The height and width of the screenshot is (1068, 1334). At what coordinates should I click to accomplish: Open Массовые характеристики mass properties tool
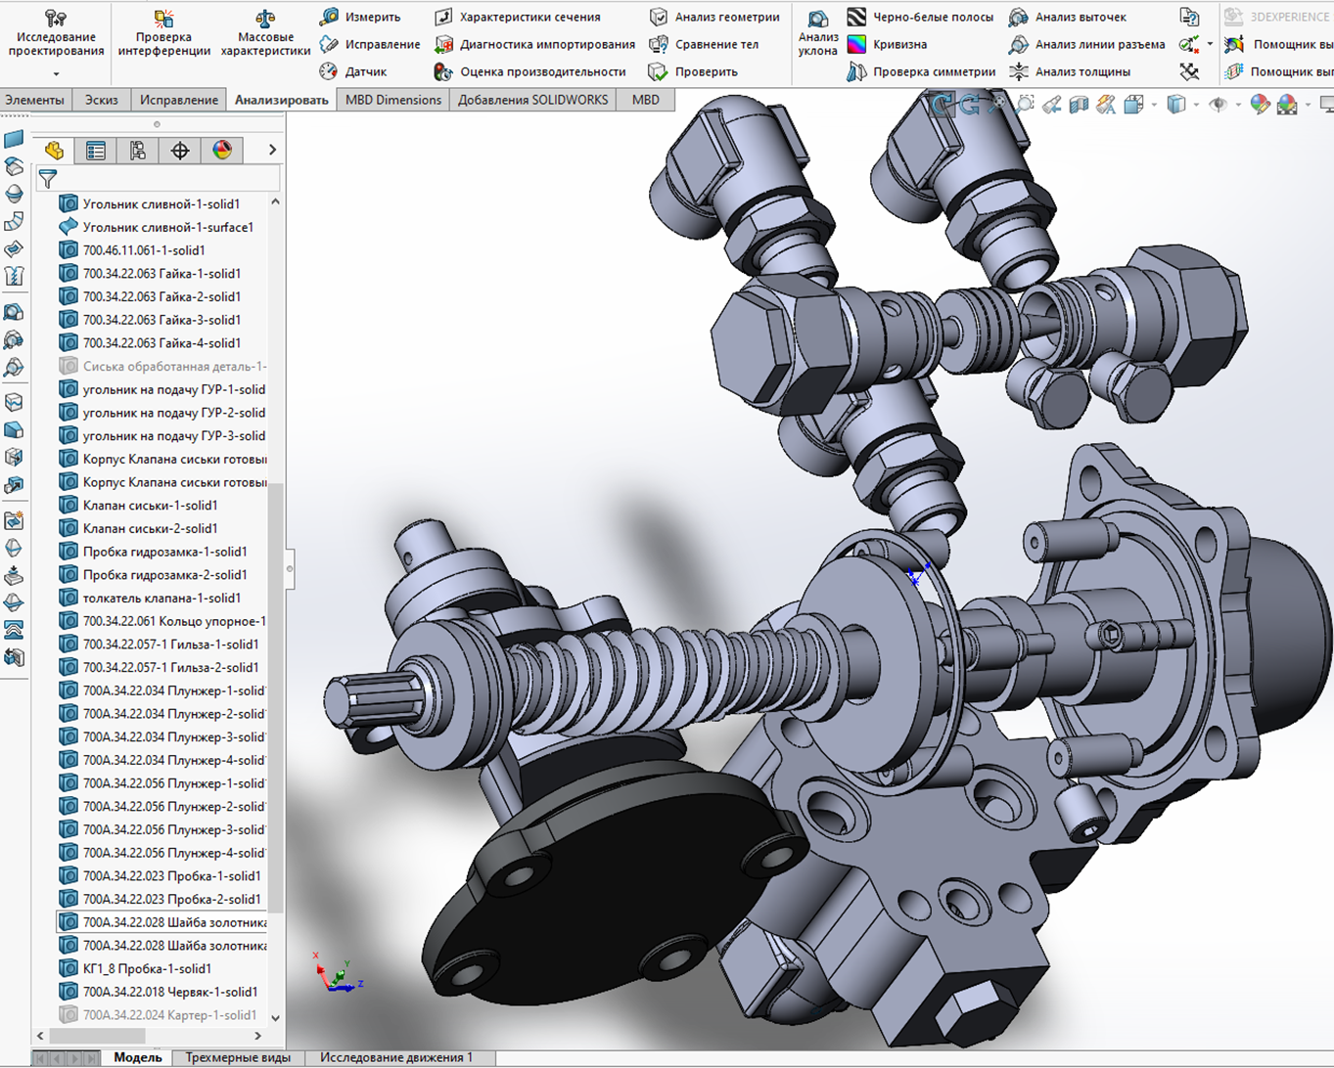click(264, 20)
